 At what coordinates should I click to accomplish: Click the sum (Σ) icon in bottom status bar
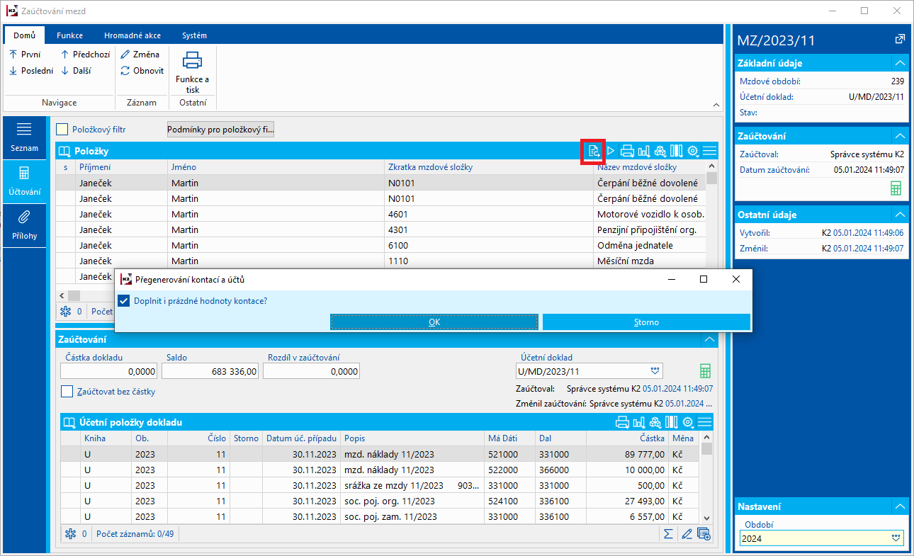[667, 534]
